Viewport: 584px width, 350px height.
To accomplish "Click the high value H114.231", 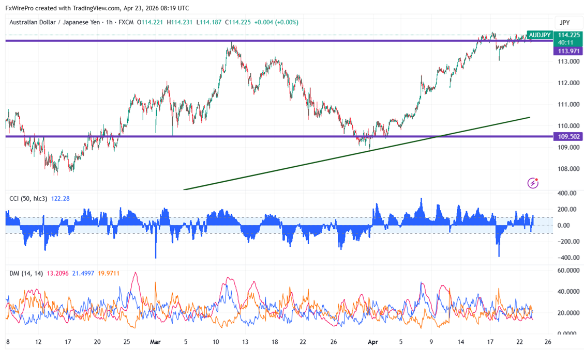I will pos(179,22).
